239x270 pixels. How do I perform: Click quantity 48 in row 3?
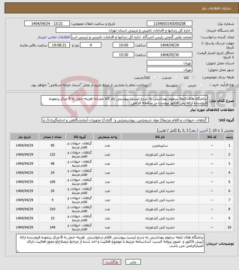(x=52, y=164)
